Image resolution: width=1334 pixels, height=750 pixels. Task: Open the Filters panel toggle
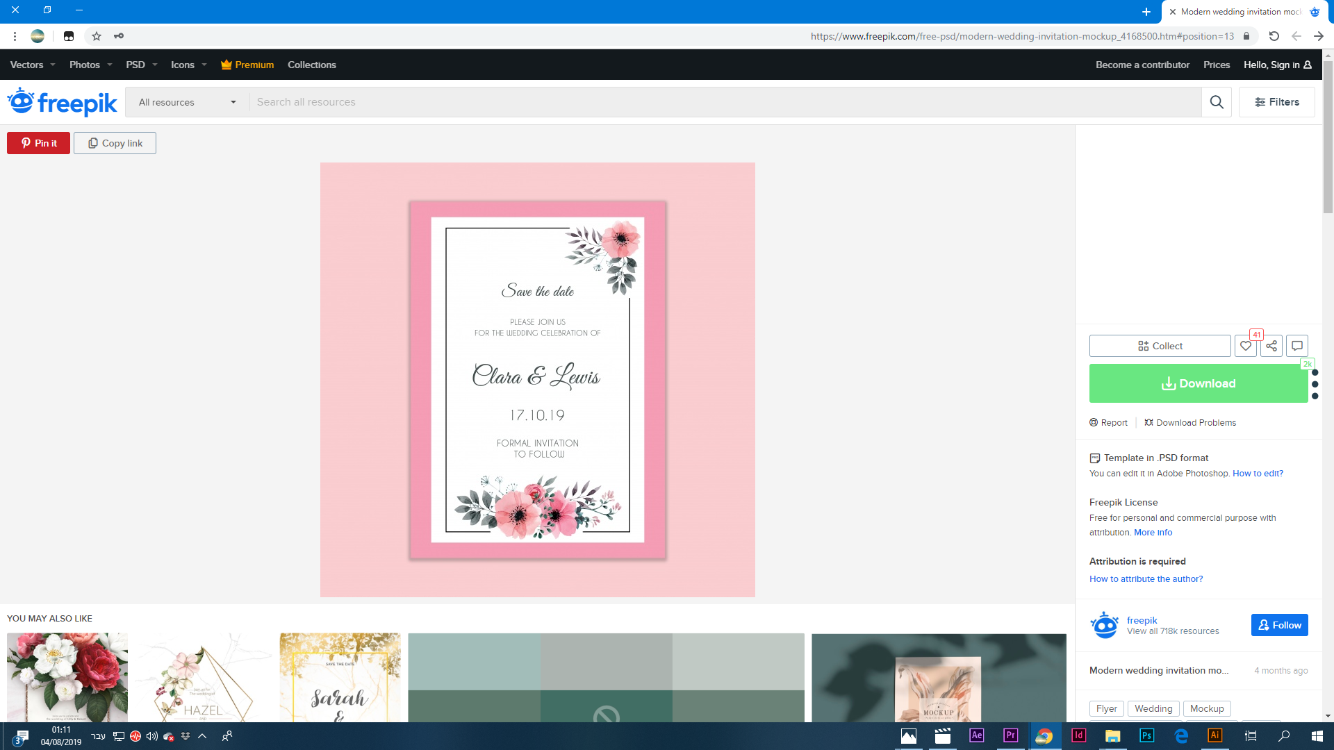coord(1276,102)
